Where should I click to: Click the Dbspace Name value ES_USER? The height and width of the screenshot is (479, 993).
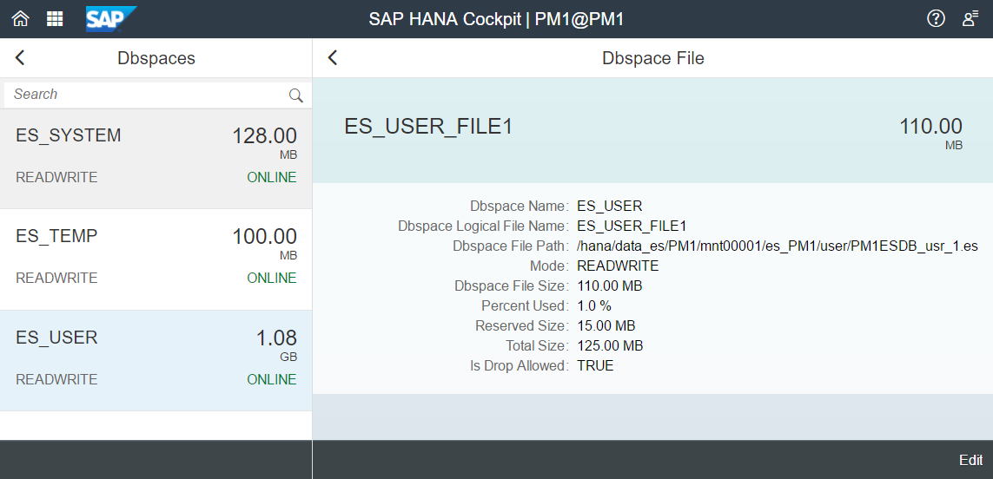pyautogui.click(x=609, y=207)
